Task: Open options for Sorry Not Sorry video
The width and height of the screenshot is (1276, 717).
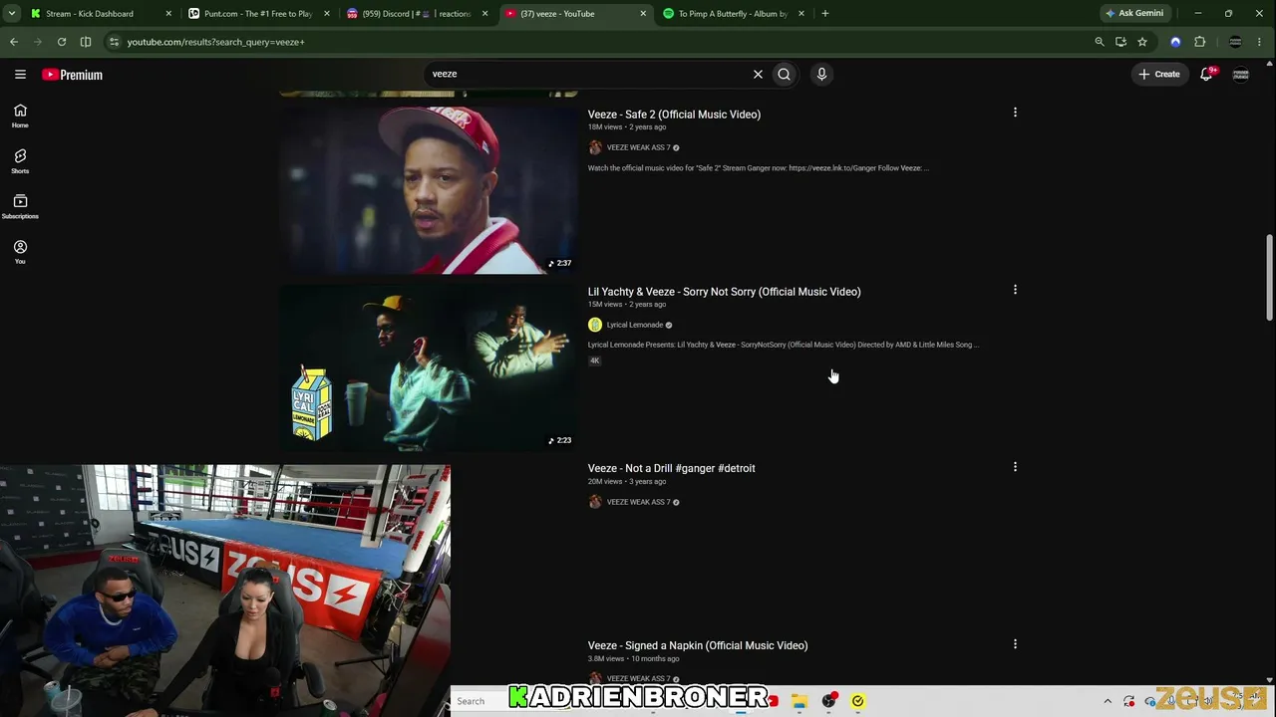Action: coord(1015,290)
